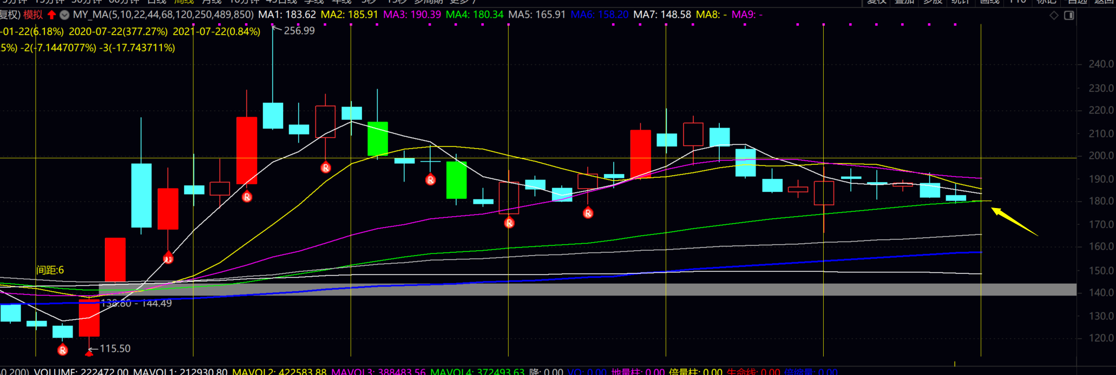
Task: Click the red up-arrow next to 模拟
Action: point(52,15)
